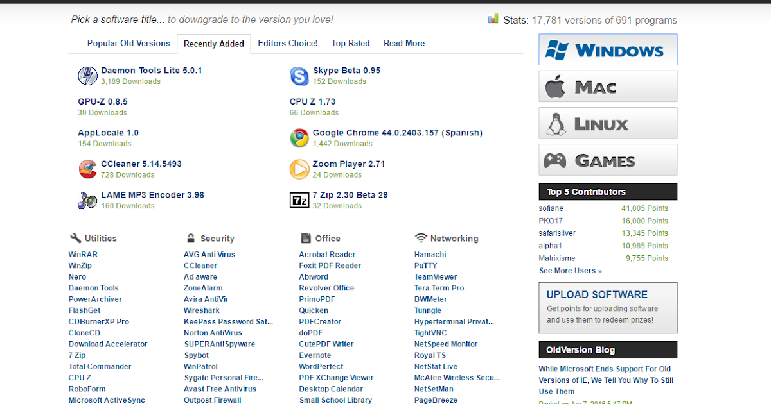Open Hamachi in Networking list
Screen dimensions: 771x404
(x=430, y=255)
